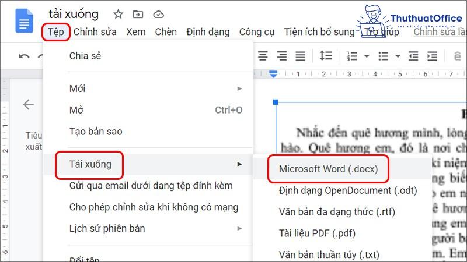Viewport: 467px width, 262px height.
Task: Click the Google Docs home icon
Action: tap(24, 21)
